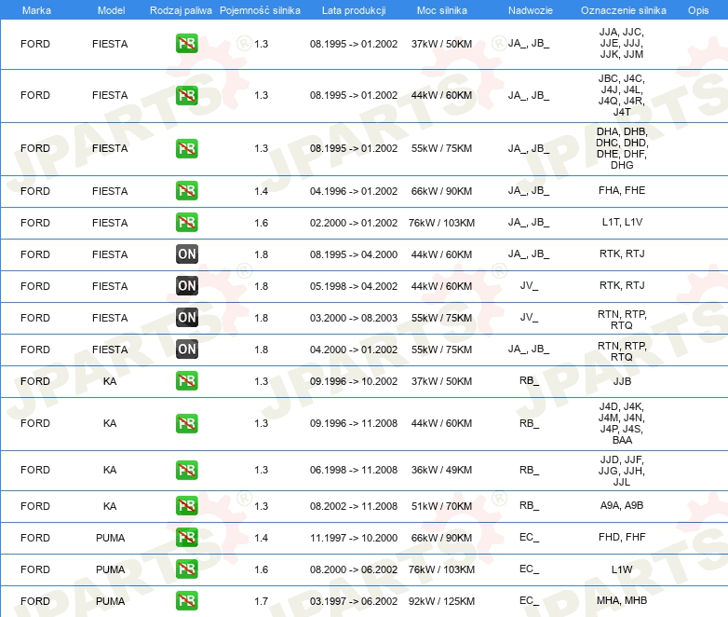Click the petrol icon in the A9A, A9B row
728x617 pixels.
click(x=186, y=505)
